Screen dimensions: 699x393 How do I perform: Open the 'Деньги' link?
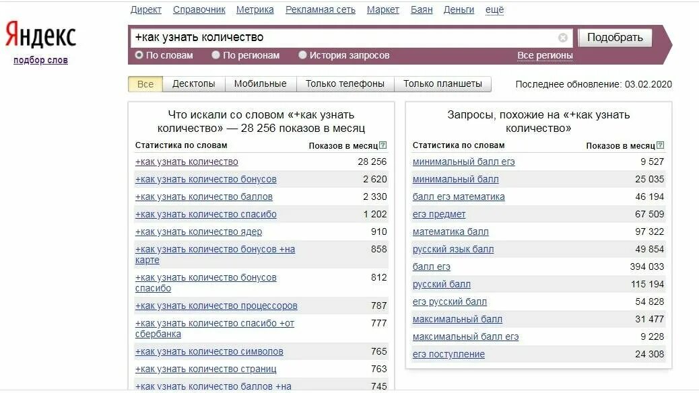click(x=459, y=10)
